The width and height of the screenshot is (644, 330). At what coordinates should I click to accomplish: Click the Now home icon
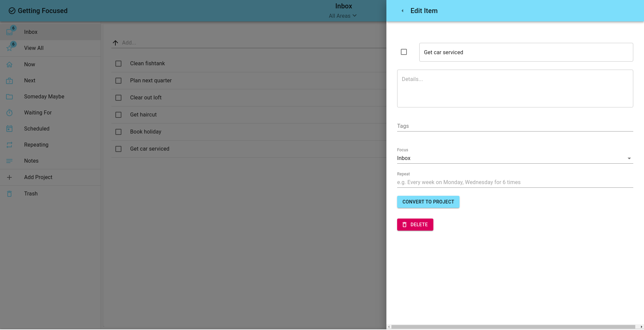pyautogui.click(x=9, y=65)
